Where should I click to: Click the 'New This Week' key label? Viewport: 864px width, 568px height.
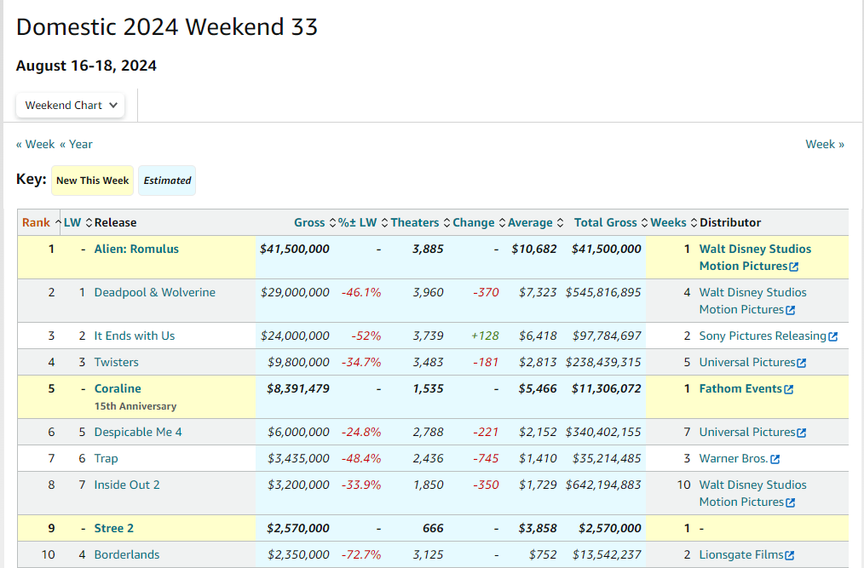coord(93,181)
